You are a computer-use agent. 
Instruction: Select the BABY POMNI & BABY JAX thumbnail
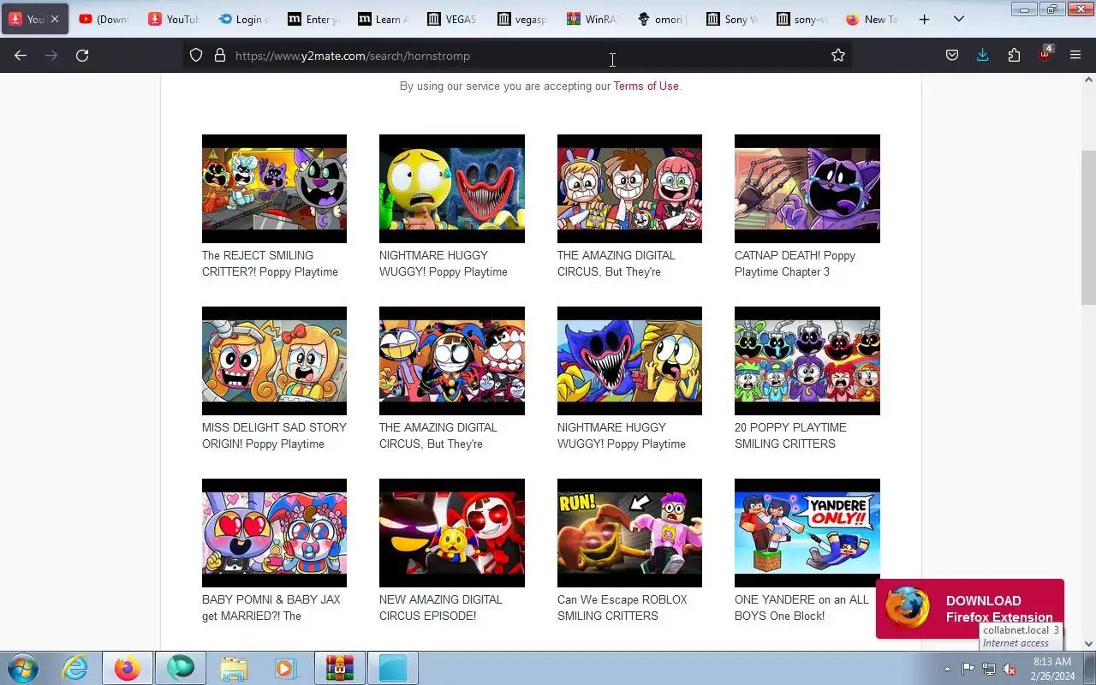pyautogui.click(x=274, y=533)
